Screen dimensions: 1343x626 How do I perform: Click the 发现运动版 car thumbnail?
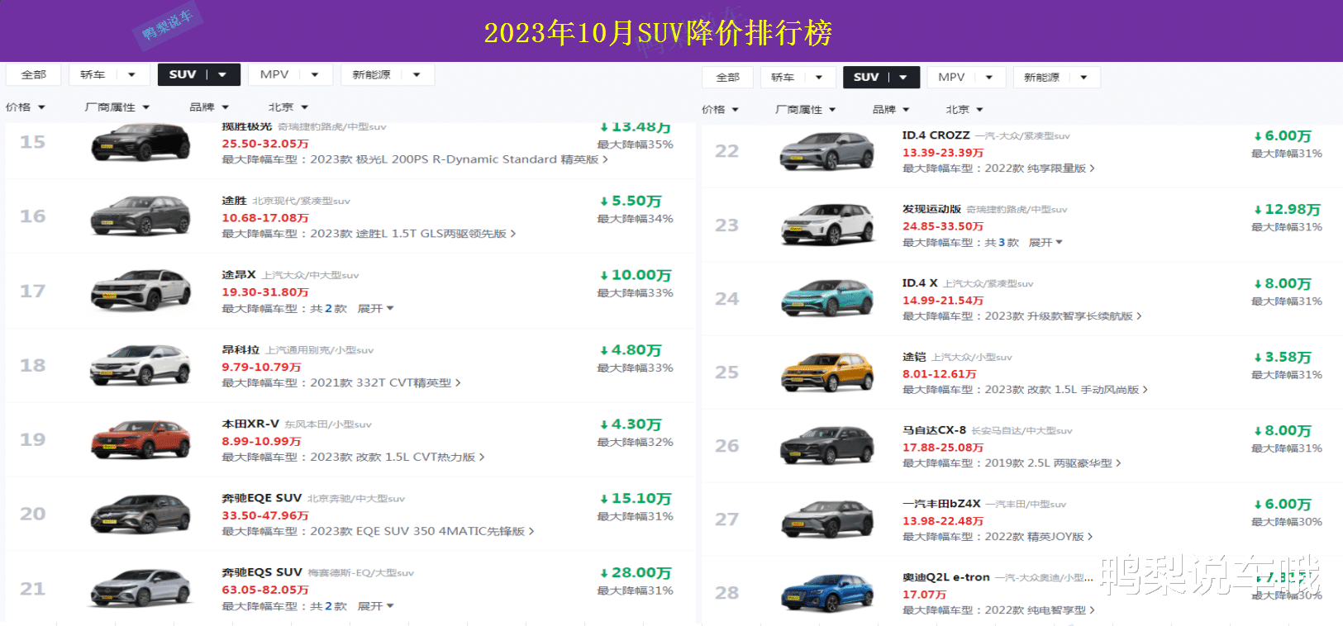tap(827, 225)
